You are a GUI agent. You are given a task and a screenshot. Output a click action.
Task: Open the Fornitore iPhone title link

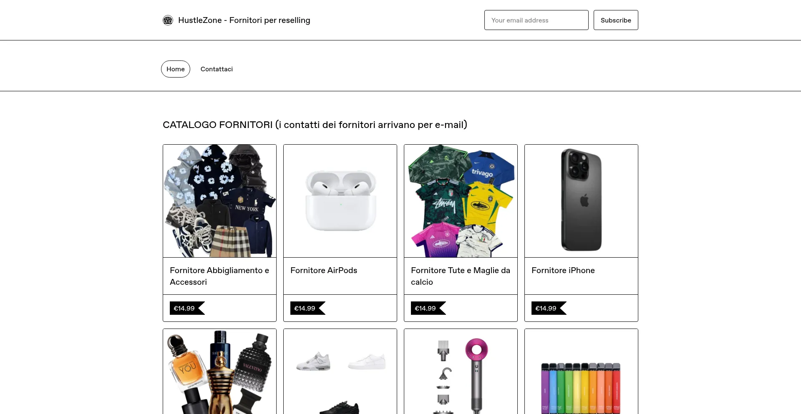tap(563, 270)
